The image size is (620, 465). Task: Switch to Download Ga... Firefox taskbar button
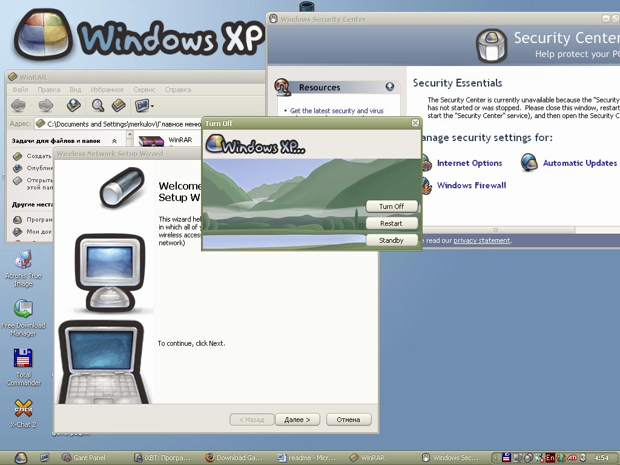[235, 458]
